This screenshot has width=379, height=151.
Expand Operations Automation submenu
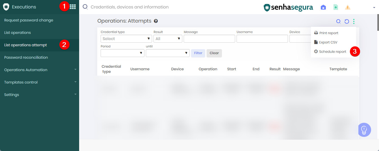click(40, 70)
